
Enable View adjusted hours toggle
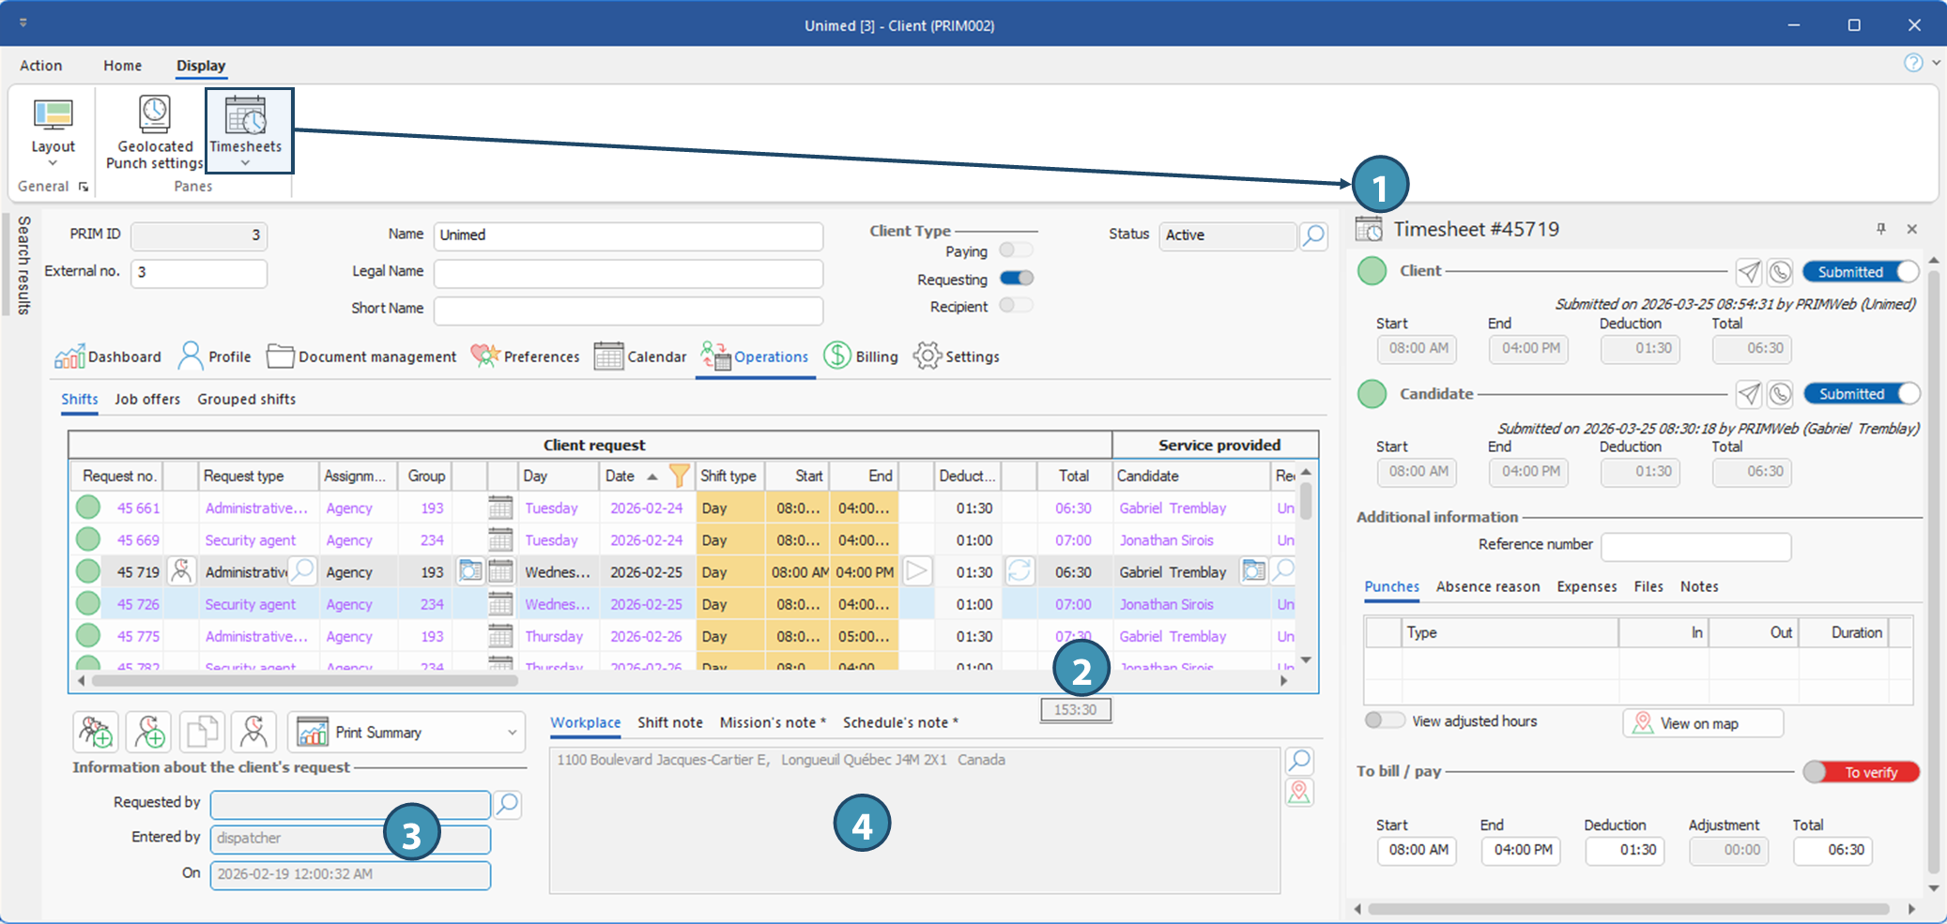point(1384,720)
